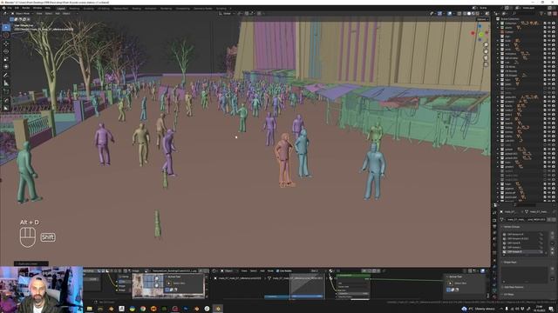Screen dimensions: 558x313
Task: Switch viewport to material preview shading
Action: pos(473,14)
